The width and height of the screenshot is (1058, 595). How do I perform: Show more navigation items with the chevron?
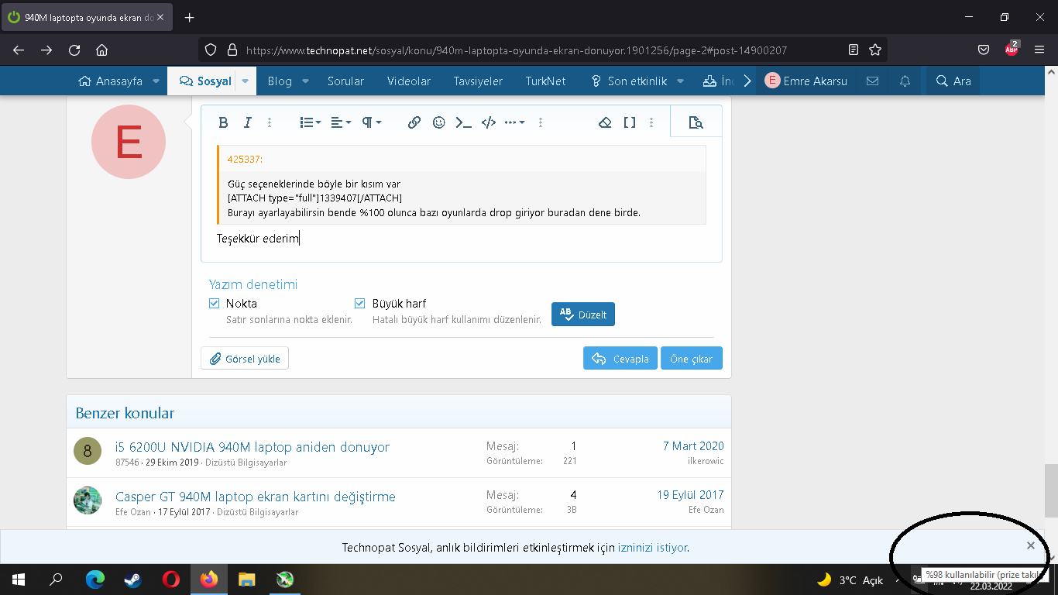tap(747, 81)
